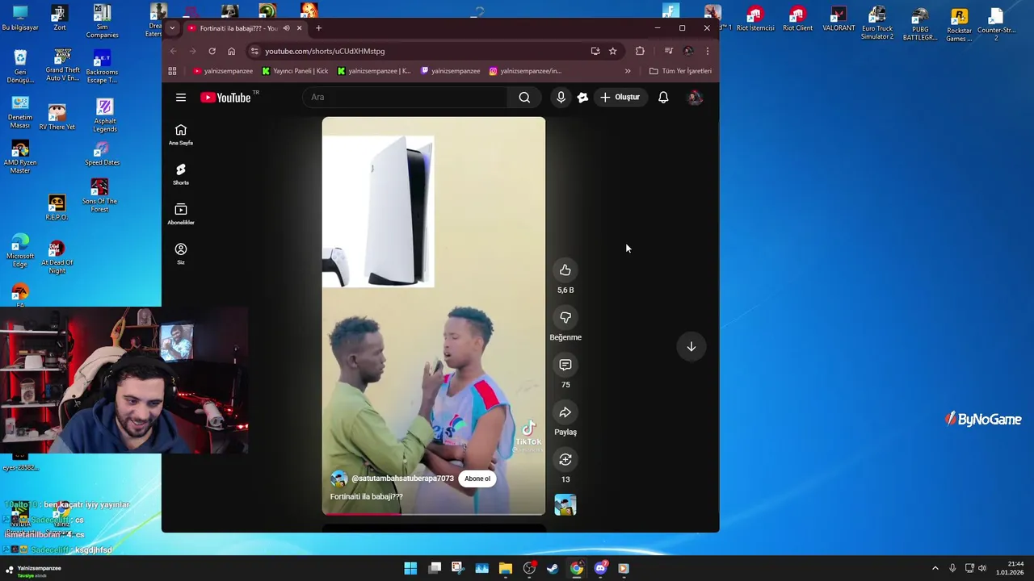Screen dimensions: 1034x581
Task: Open the YouTube yalnizsempanzee bookmark
Action: tap(223, 71)
